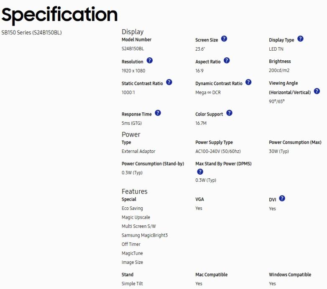Screen dimensions: 327x289
Task: Show Aspect Ratio help info icon
Action: coord(227,61)
